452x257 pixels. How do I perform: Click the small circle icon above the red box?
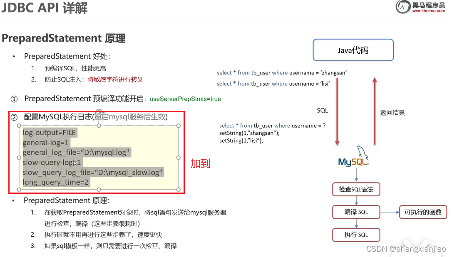(99, 111)
